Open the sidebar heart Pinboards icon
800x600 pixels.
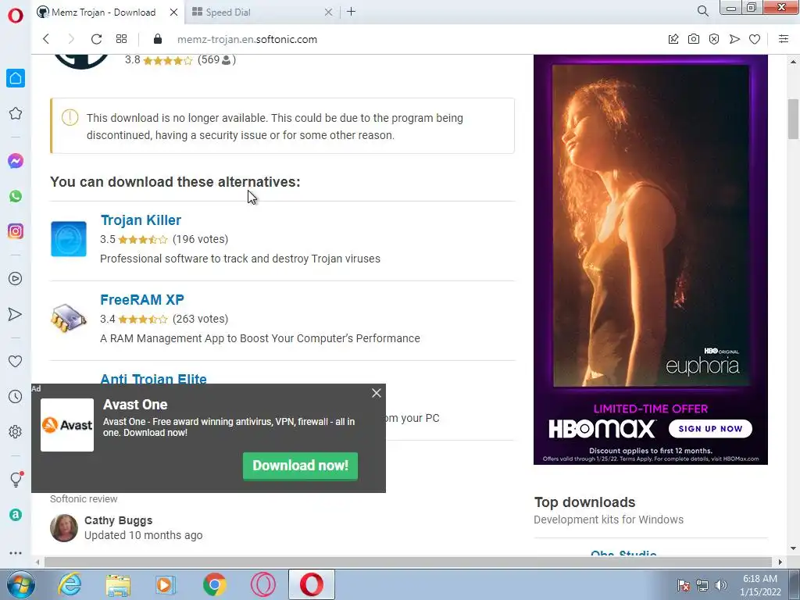pyautogui.click(x=16, y=361)
